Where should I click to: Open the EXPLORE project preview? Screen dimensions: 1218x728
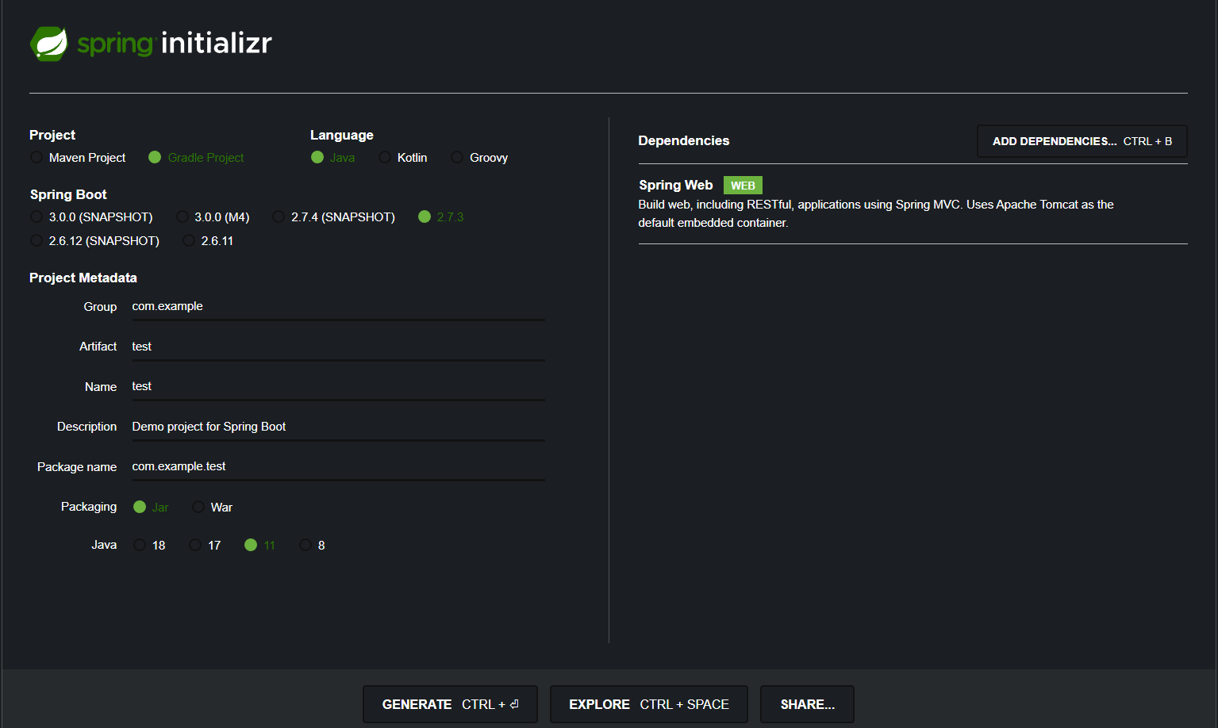[x=649, y=704]
